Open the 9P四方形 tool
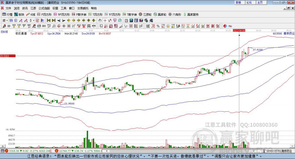295x159 pixels. (x=62, y=14)
